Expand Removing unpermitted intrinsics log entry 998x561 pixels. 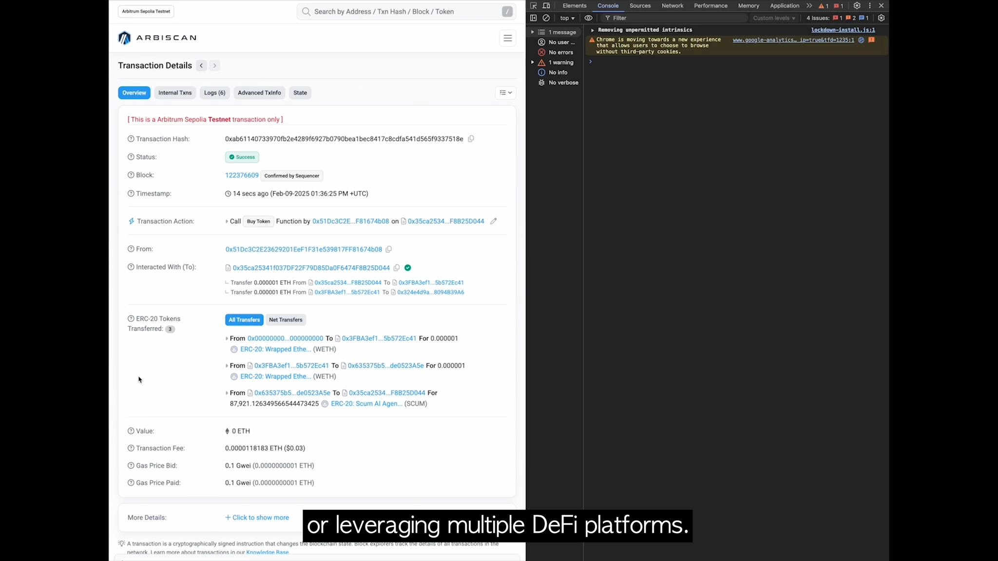point(593,30)
